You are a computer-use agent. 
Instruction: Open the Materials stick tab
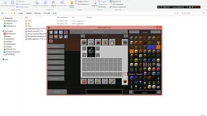(112, 82)
